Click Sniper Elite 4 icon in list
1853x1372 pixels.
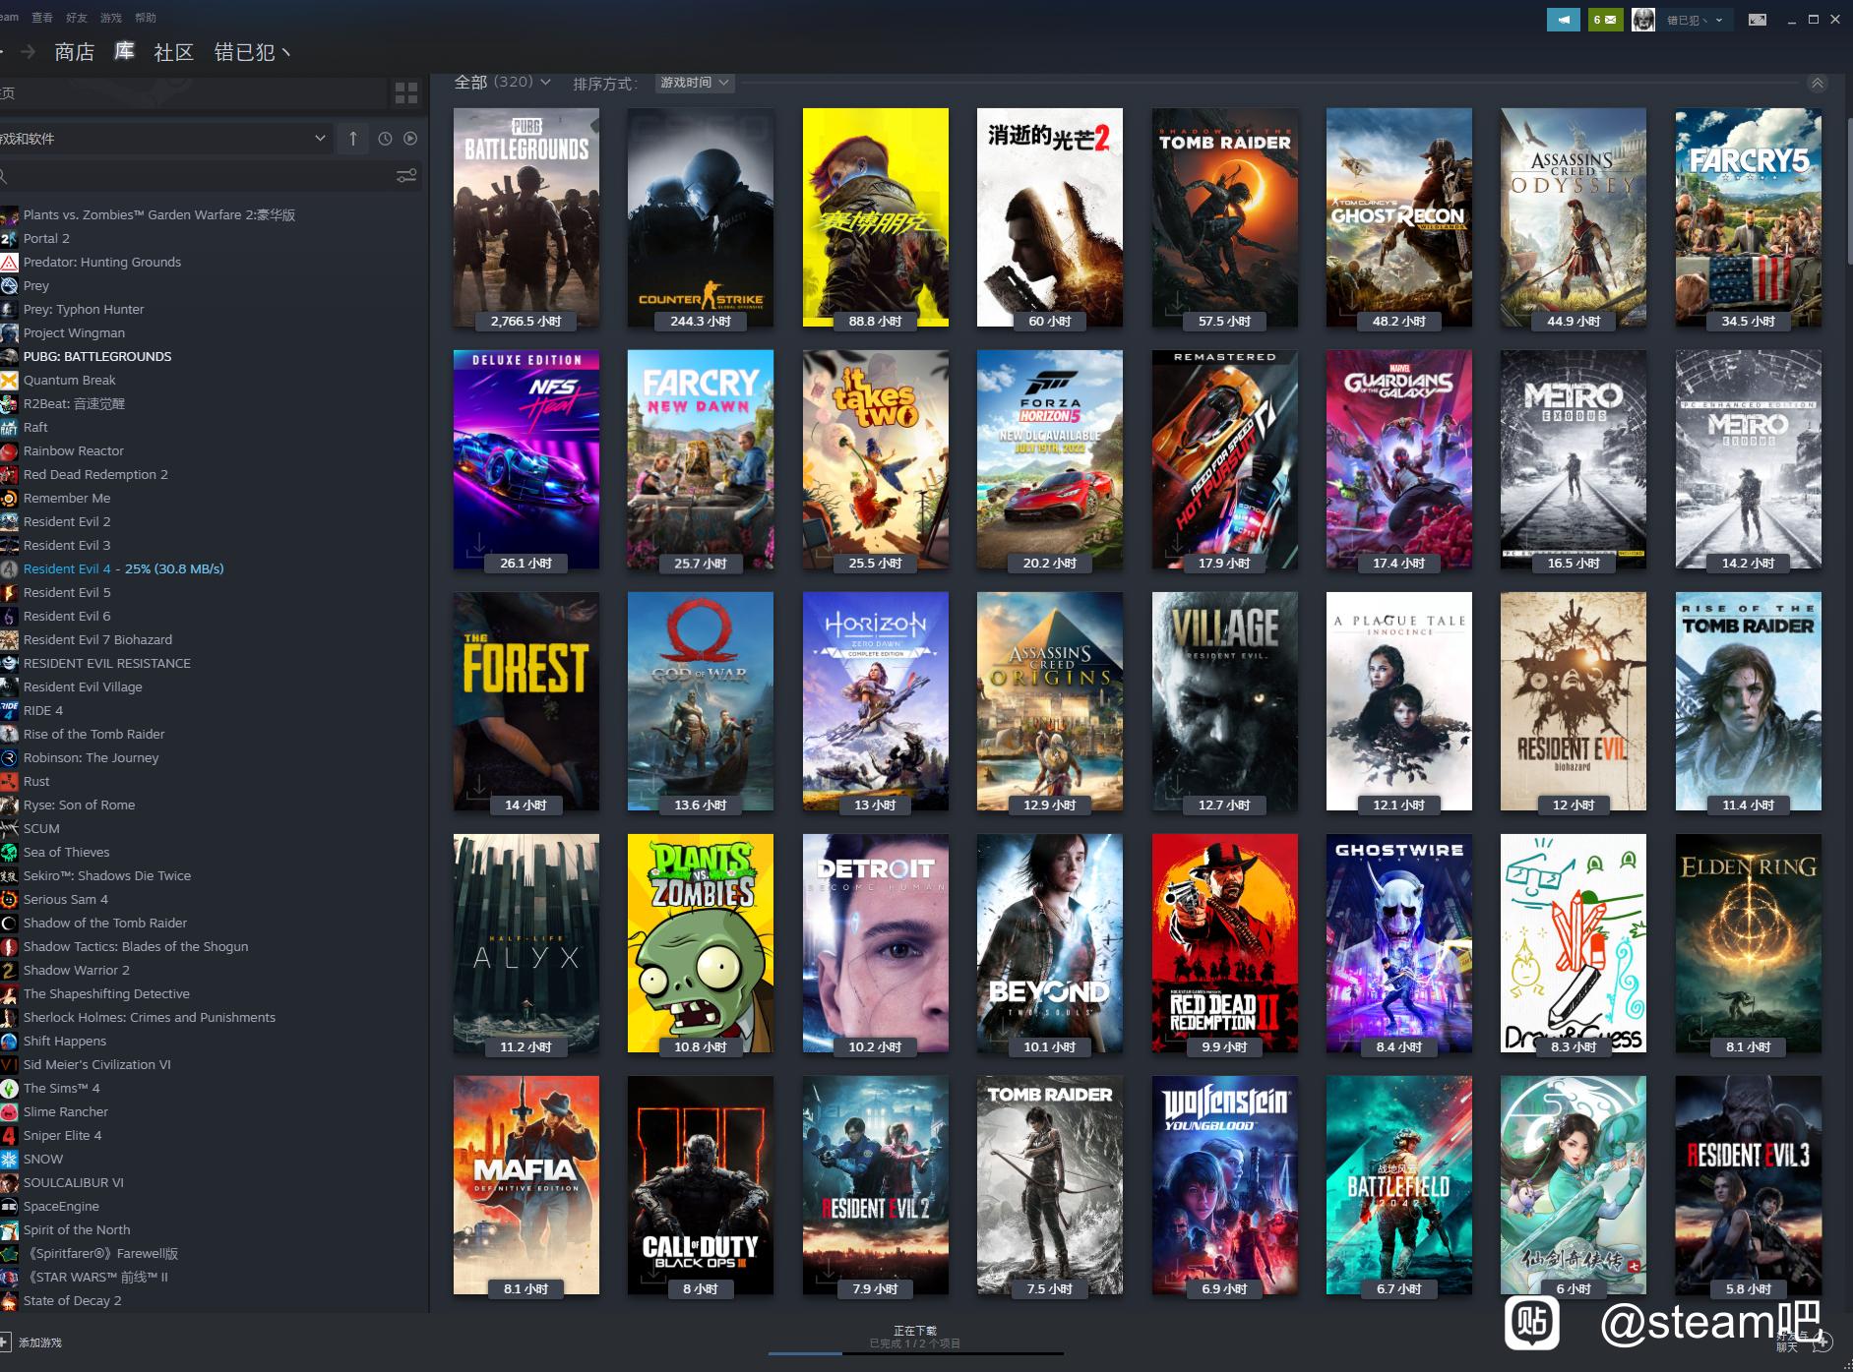9,1135
